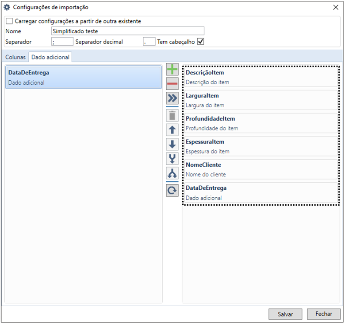
Task: Click the Separador input field
Action: 62,42
